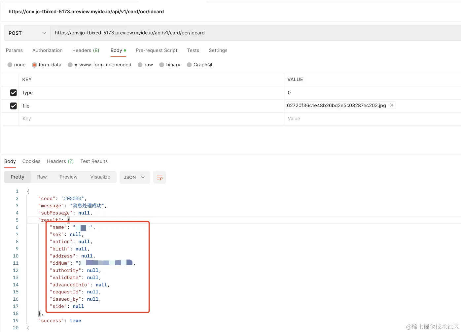Click the "authority": null line

76,271
